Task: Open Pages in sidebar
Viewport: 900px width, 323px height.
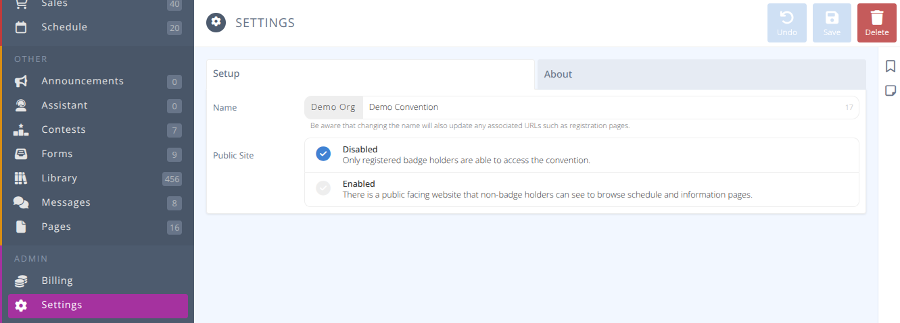Action: (98, 227)
